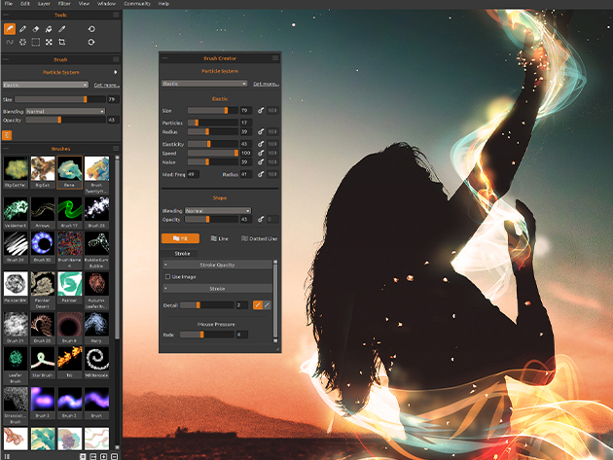This screenshot has height=460, width=613.
Task: Click the Speed slider in Brush Creator
Action: 212,153
